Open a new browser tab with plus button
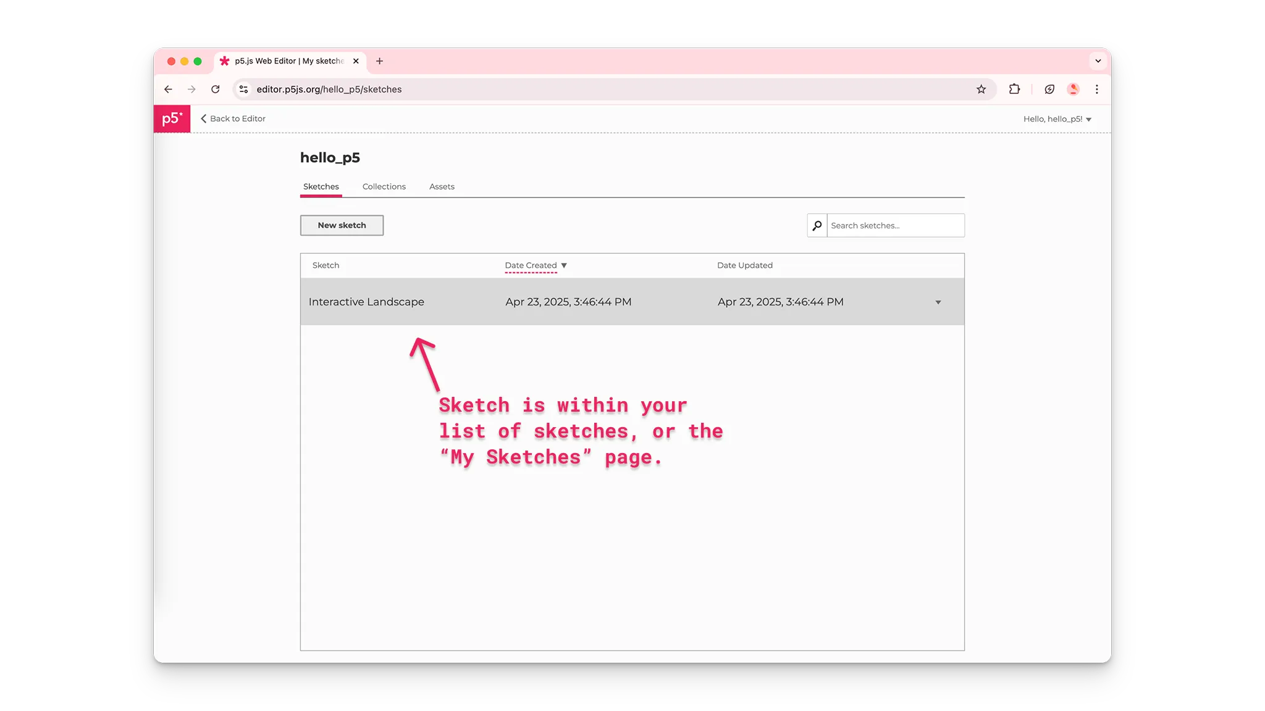1265x711 pixels. coord(380,61)
